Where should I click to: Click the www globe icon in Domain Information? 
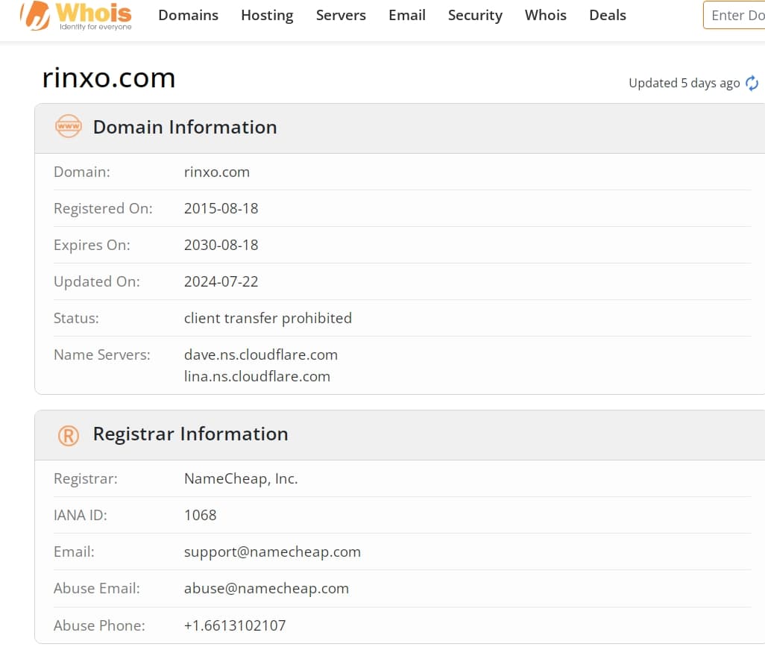69,127
